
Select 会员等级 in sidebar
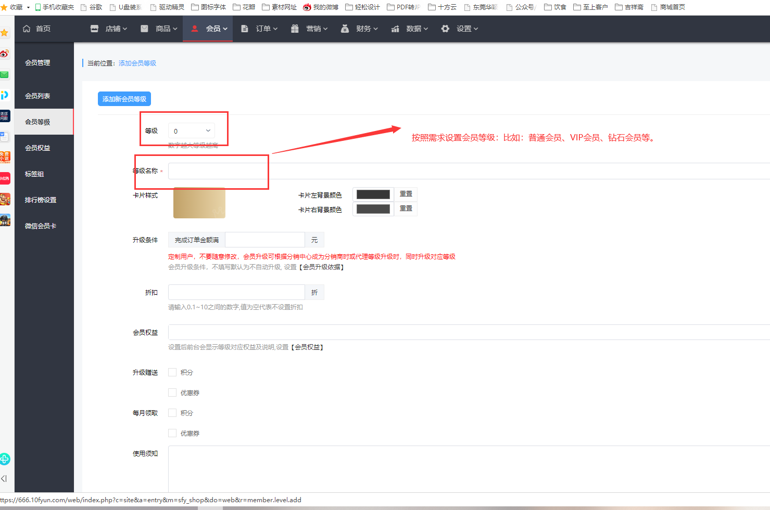(44, 122)
